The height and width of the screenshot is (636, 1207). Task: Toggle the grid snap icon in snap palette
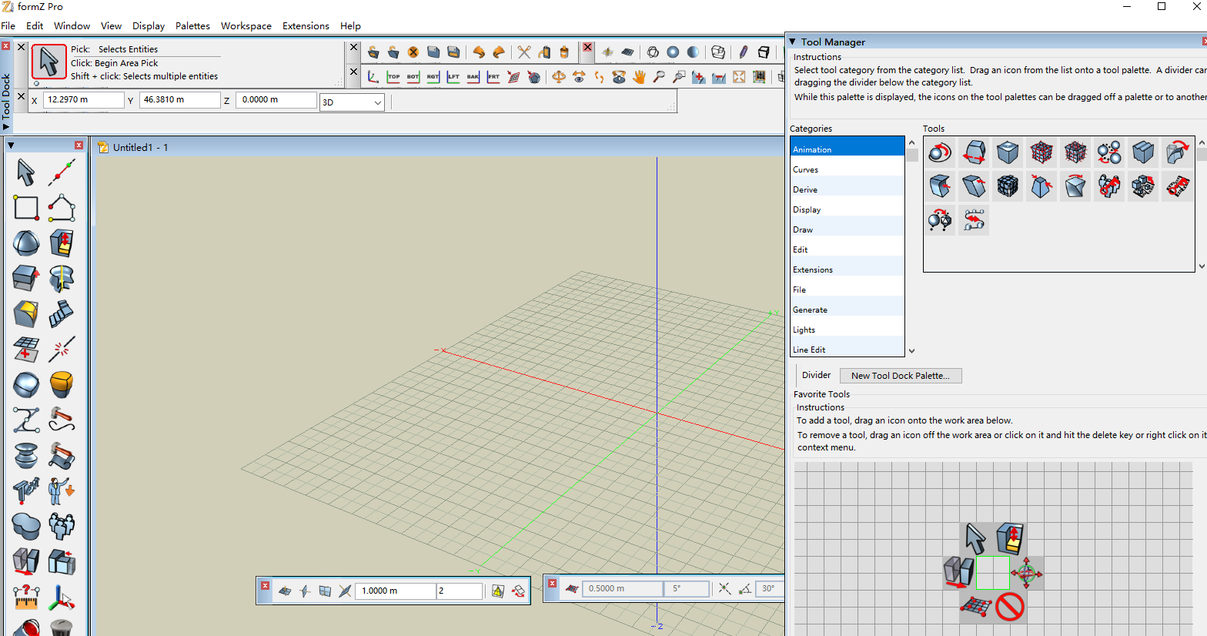(571, 588)
